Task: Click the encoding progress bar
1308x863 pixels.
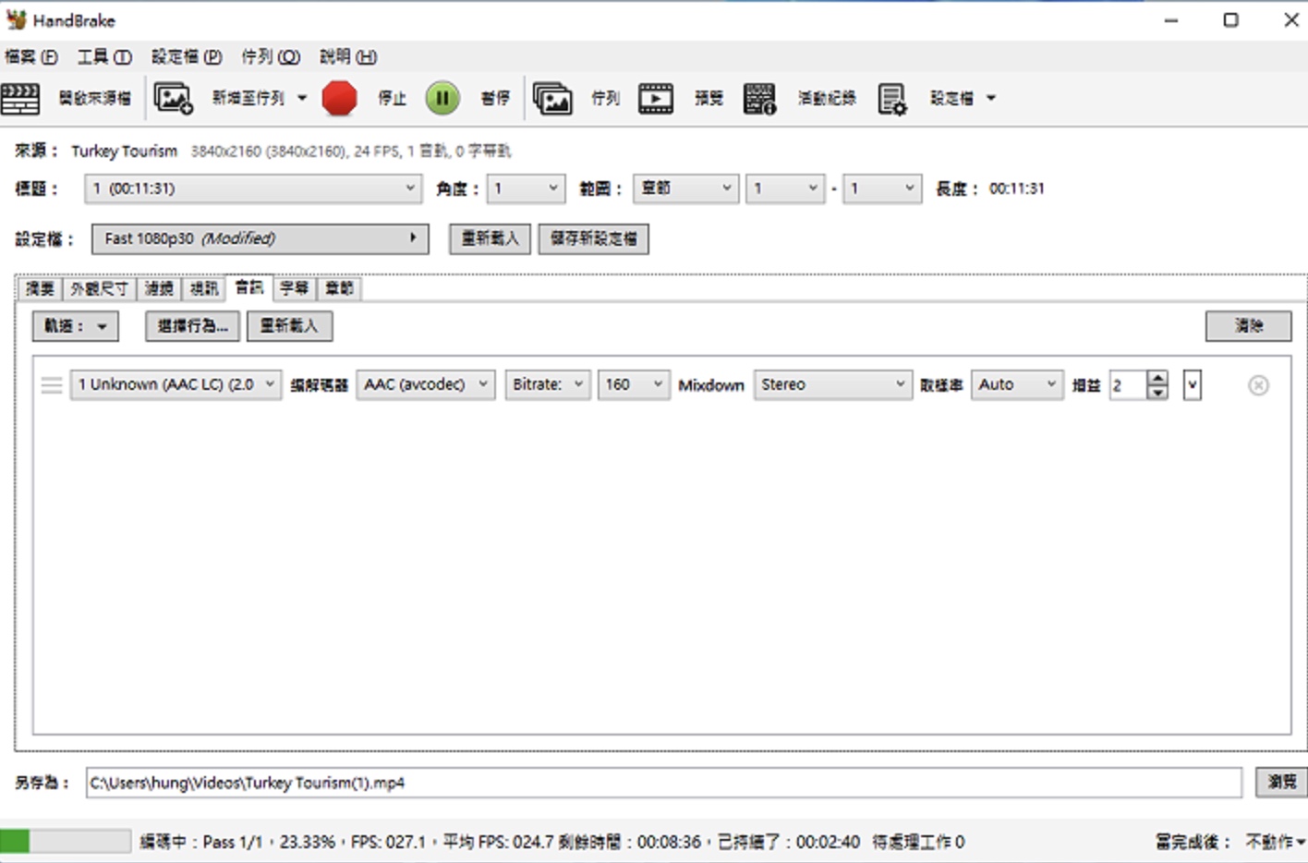Action: tap(65, 841)
